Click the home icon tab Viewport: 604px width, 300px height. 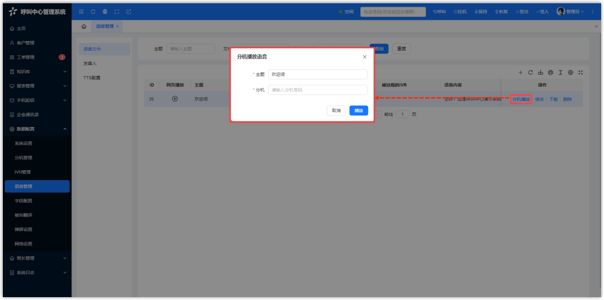(x=84, y=27)
